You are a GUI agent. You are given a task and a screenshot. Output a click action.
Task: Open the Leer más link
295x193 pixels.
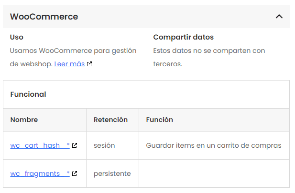pyautogui.click(x=69, y=64)
